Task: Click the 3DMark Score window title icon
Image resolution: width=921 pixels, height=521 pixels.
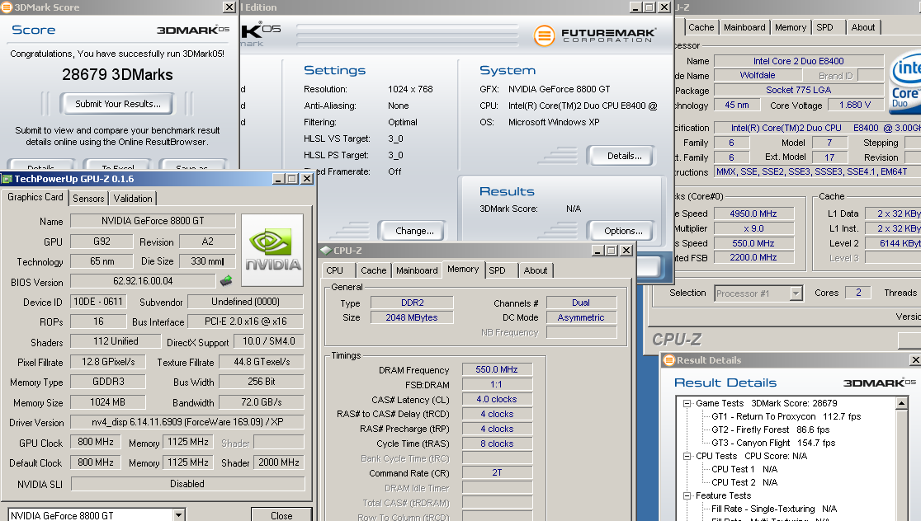Action: 6,7
